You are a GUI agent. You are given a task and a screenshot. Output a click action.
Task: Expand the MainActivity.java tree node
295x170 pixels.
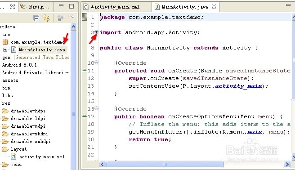(5, 49)
